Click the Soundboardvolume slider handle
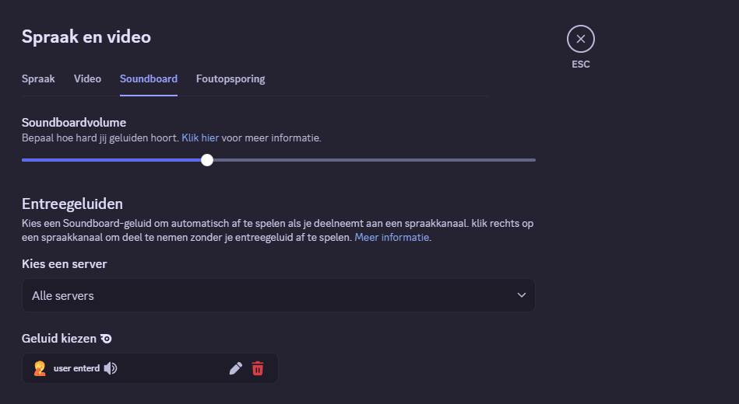The height and width of the screenshot is (404, 739). (x=207, y=160)
